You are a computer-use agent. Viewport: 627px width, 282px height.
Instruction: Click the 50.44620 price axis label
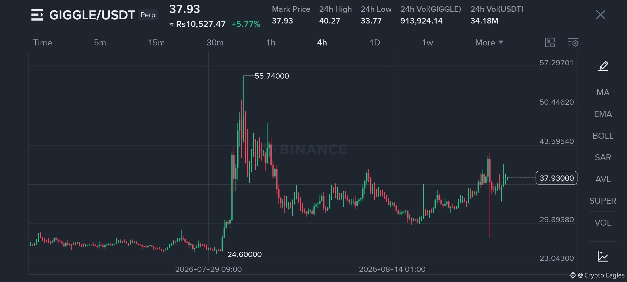click(557, 102)
